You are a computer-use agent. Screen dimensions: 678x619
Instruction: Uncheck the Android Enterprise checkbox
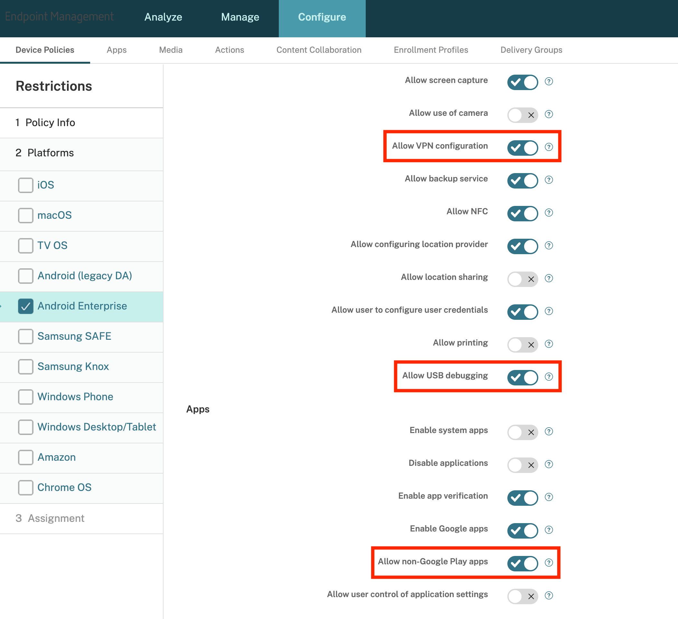point(25,306)
